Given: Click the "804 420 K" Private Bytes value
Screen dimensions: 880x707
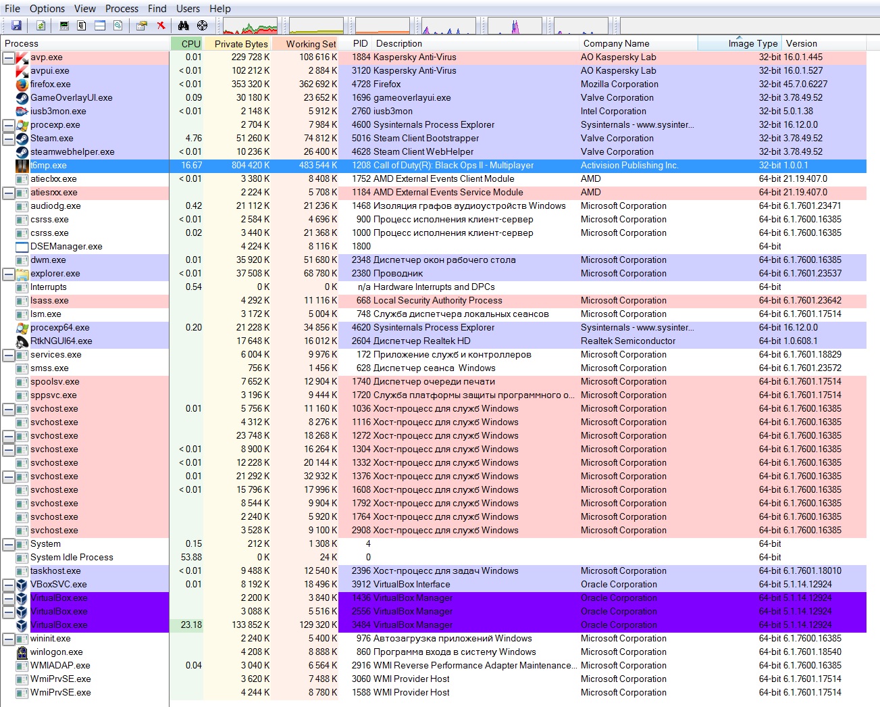Looking at the screenshot, I should [x=251, y=166].
